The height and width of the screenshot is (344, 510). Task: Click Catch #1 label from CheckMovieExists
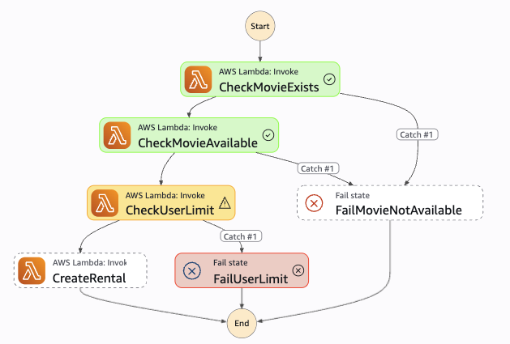pos(417,134)
